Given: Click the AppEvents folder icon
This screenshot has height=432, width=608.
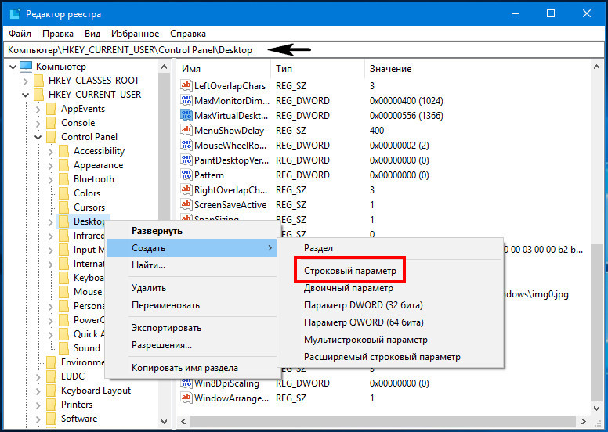Looking at the screenshot, I should [x=51, y=109].
